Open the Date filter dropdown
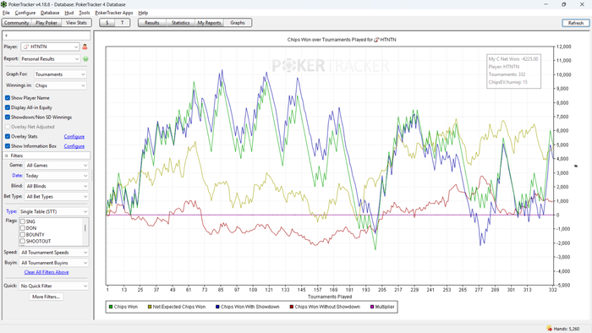This screenshot has width=592, height=333. click(x=57, y=176)
